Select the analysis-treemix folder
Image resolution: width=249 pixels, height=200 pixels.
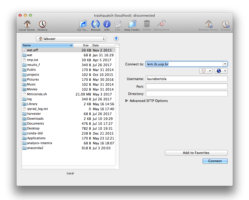69,143
